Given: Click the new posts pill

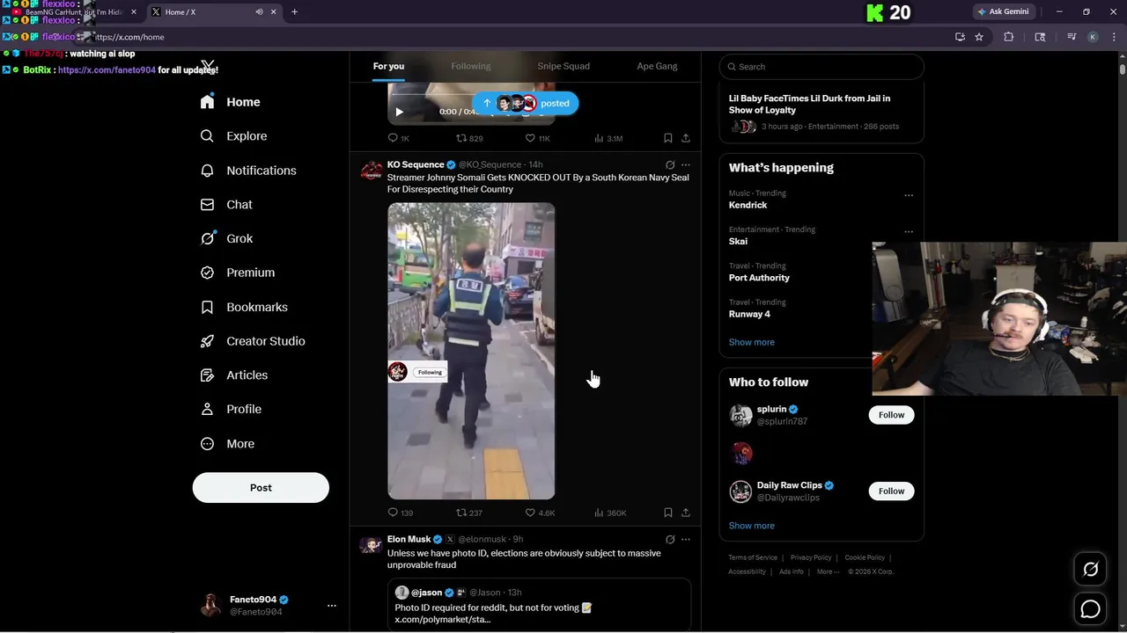Looking at the screenshot, I should [x=526, y=103].
